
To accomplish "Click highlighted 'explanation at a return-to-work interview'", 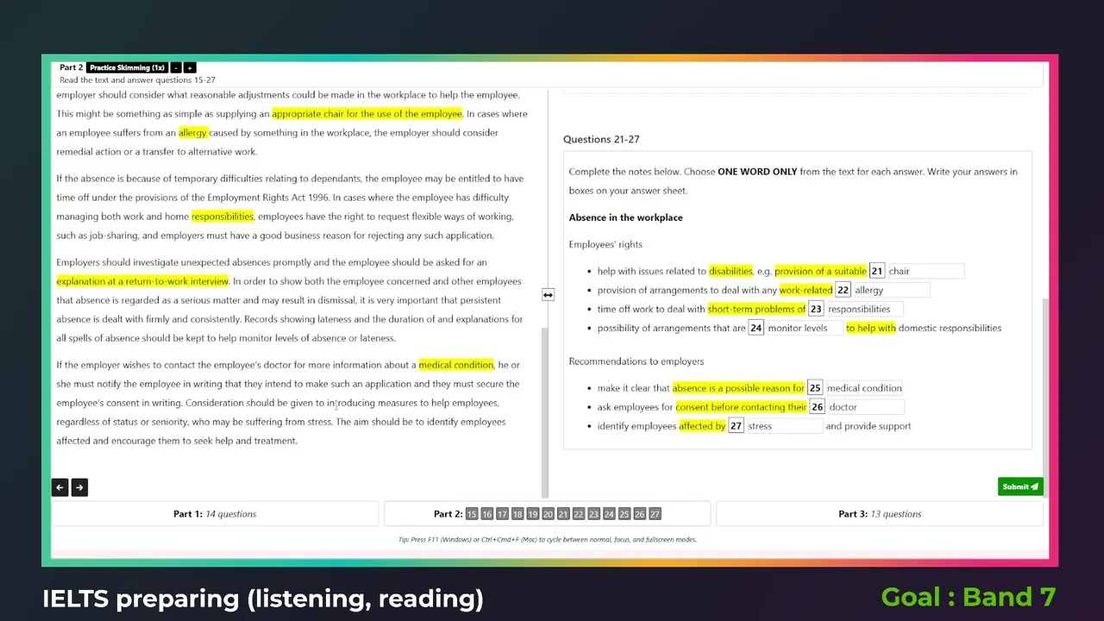I will (142, 281).
